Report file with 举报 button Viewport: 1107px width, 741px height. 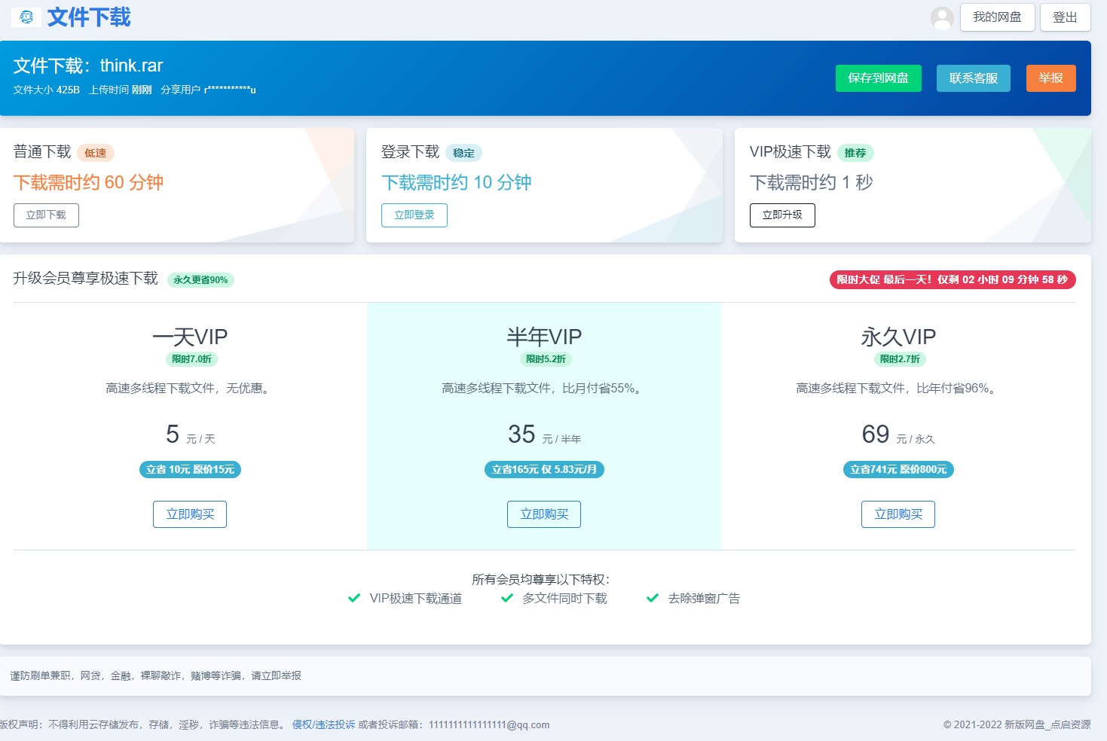coord(1050,78)
